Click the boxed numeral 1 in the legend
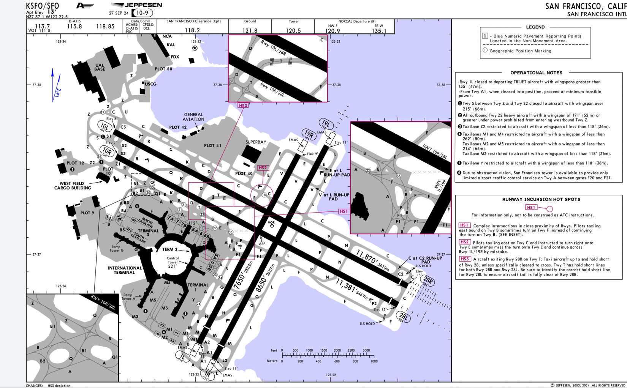 [485, 36]
